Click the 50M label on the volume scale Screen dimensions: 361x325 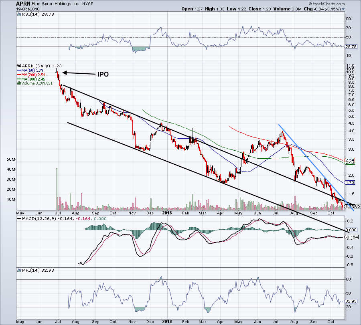tap(11, 159)
